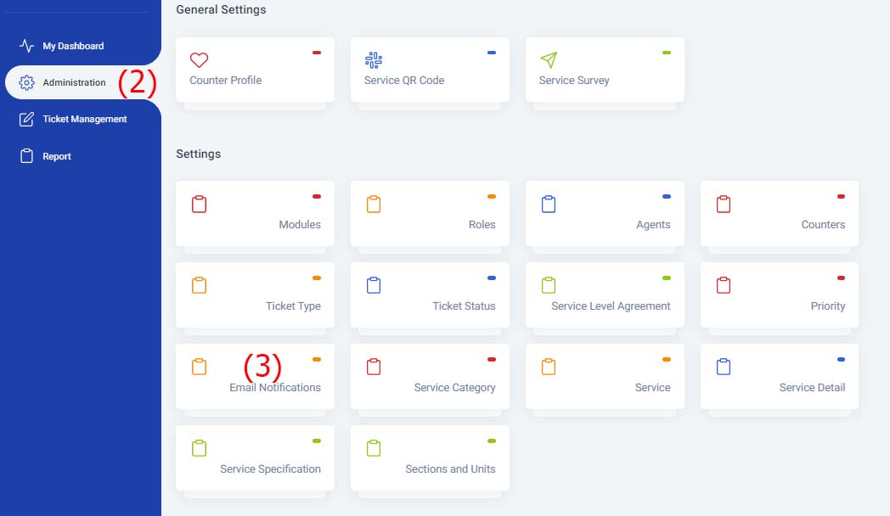Go to Service Level Agreement settings

[605, 294]
